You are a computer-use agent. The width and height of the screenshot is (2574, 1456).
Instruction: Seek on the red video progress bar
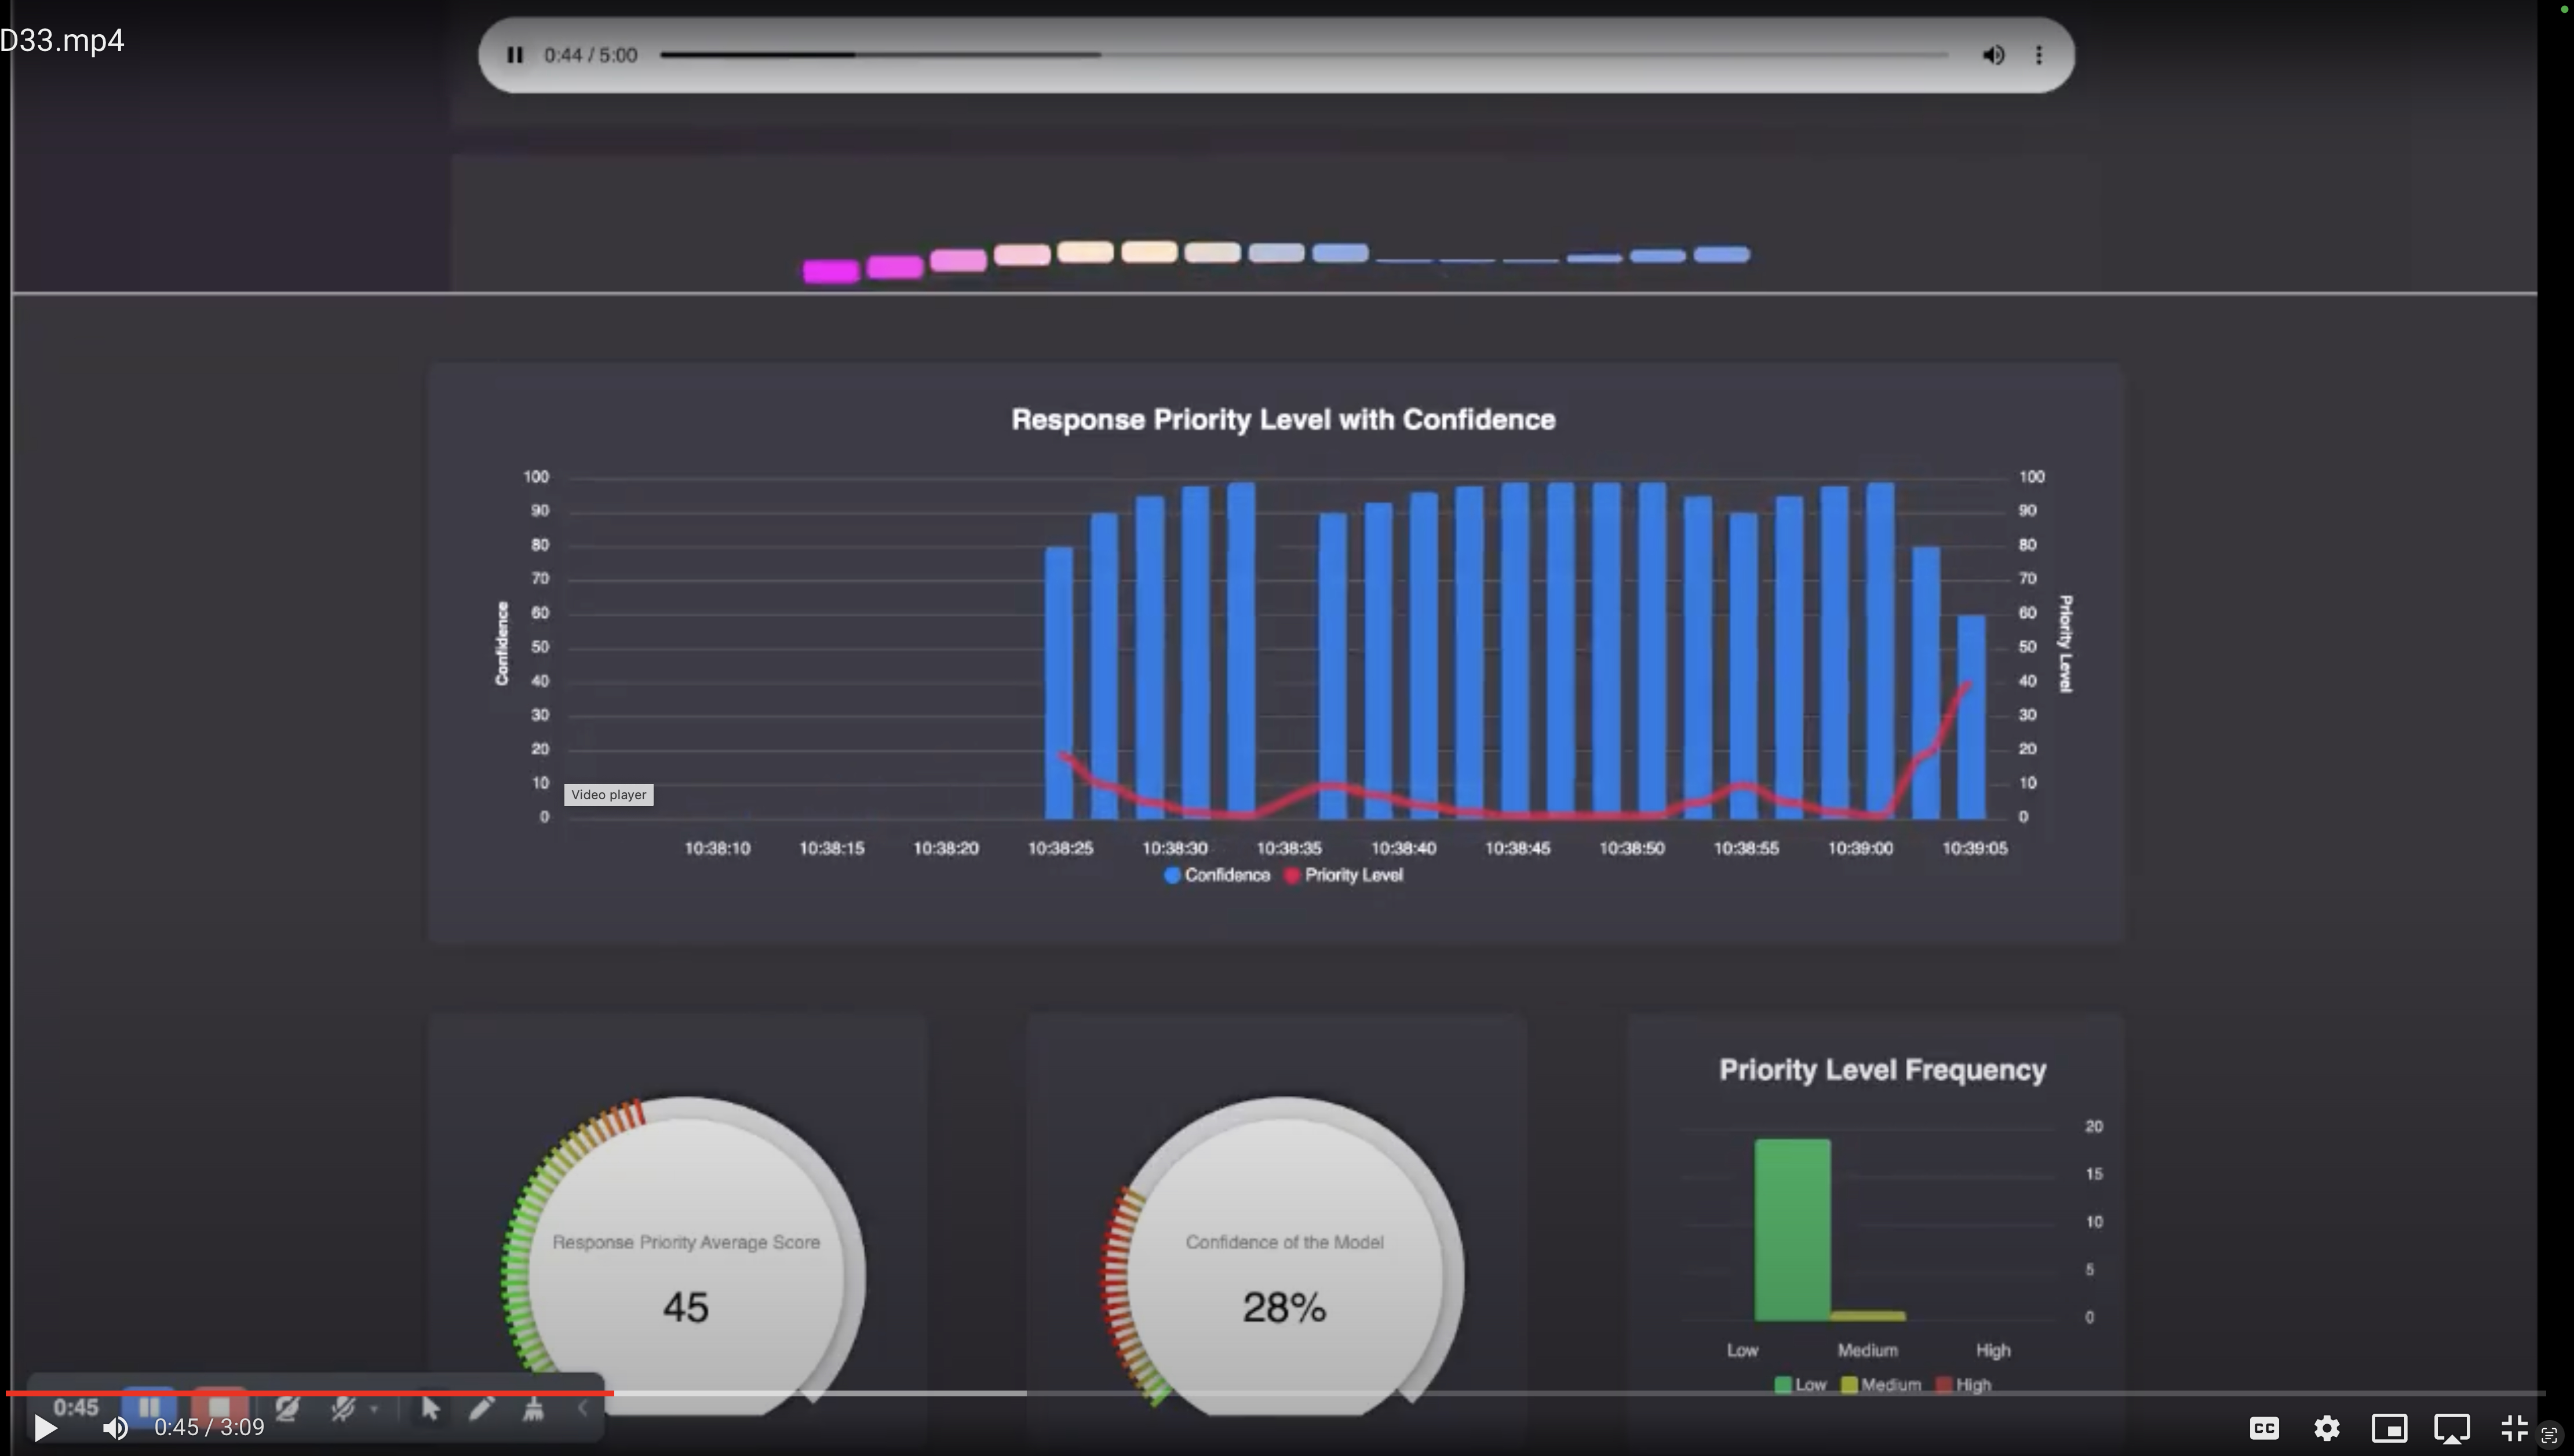pyautogui.click(x=1274, y=1392)
